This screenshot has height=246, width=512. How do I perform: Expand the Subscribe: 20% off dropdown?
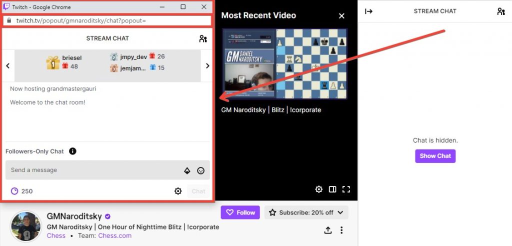coord(306,212)
